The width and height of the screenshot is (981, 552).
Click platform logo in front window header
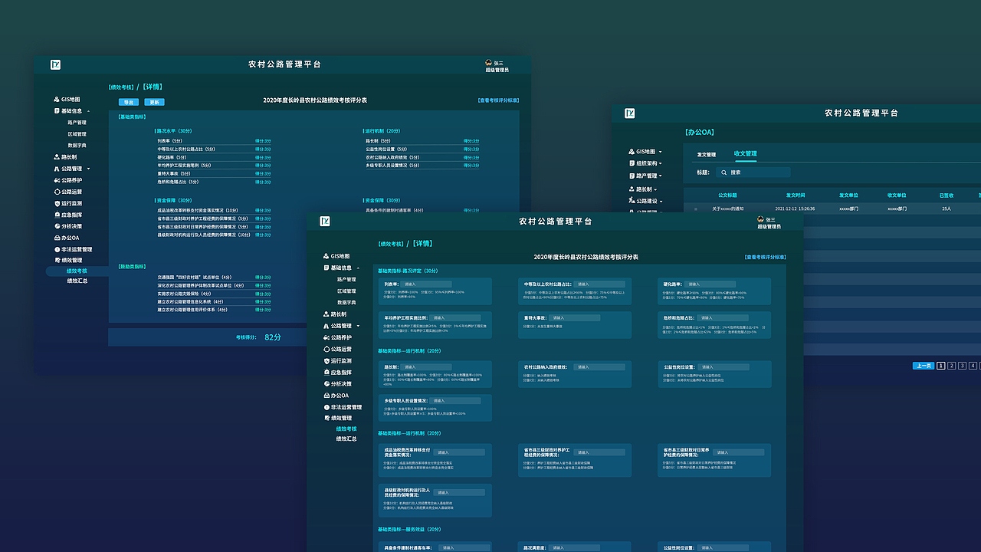tap(324, 221)
